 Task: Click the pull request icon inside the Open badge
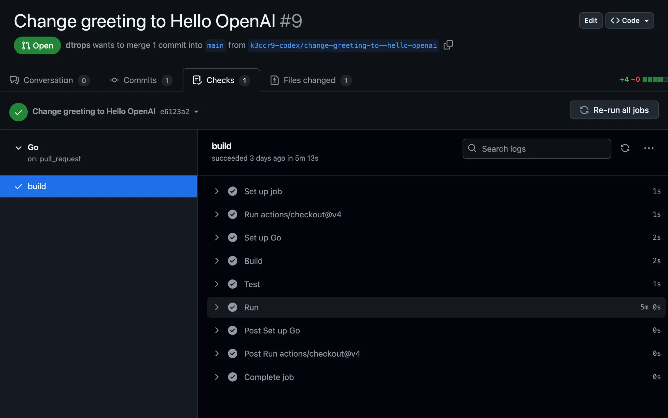(x=26, y=45)
